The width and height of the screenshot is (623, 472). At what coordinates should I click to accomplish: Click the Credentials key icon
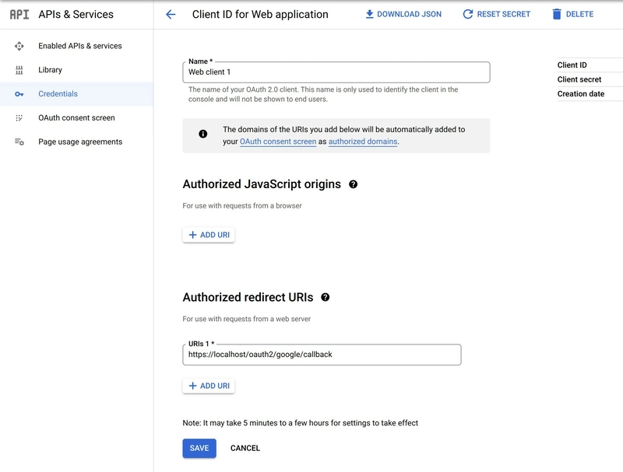click(19, 94)
